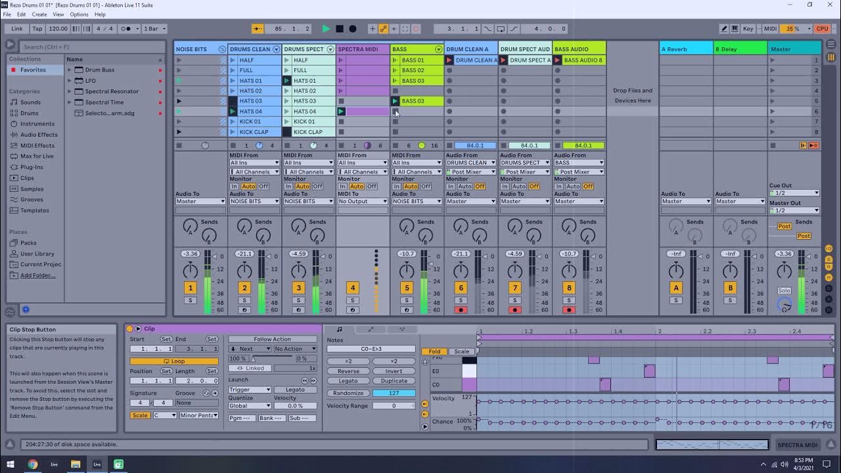Open the Follow Action Next dropdown

[250, 349]
